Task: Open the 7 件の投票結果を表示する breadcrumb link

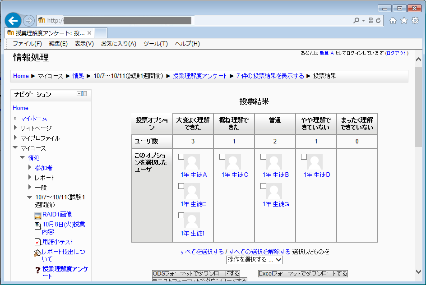Action: [x=270, y=76]
